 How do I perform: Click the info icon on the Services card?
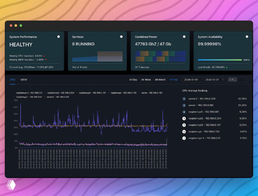pyautogui.click(x=121, y=36)
